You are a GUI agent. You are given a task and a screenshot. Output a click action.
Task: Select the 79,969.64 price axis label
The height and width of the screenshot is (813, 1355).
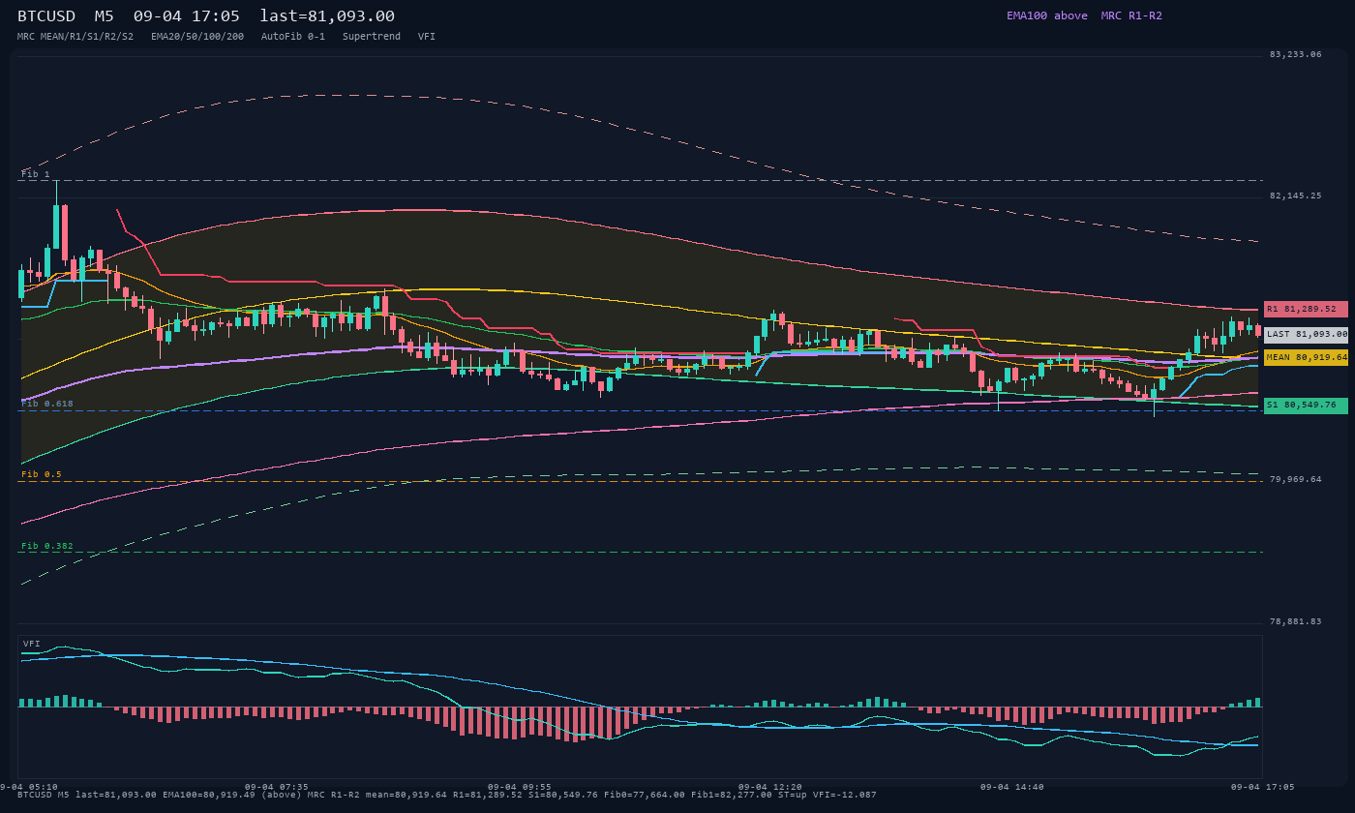1295,479
